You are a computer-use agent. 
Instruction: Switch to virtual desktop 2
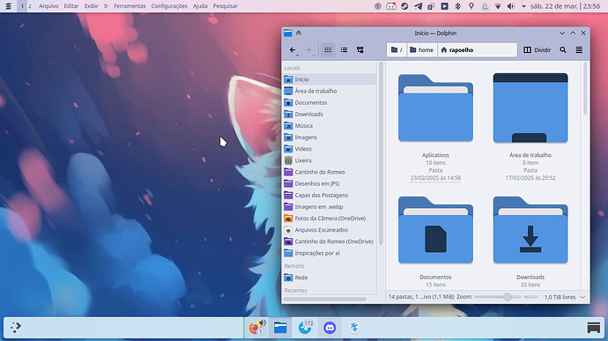click(x=29, y=6)
